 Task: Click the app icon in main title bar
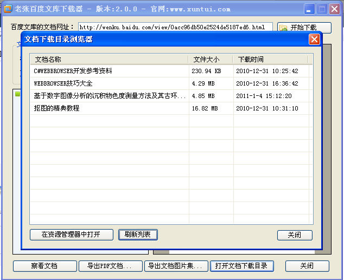8,9
